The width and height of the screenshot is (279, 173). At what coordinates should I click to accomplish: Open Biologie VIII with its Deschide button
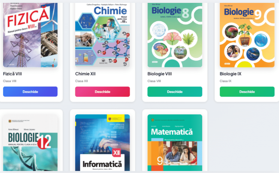tap(175, 92)
